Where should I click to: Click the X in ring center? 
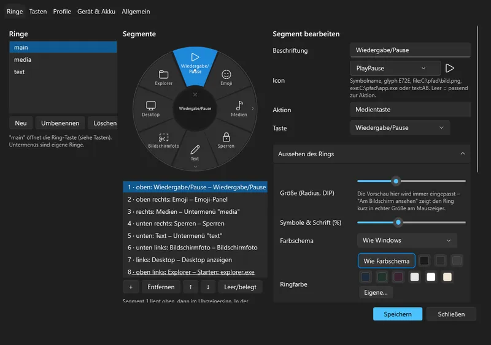tap(195, 94)
